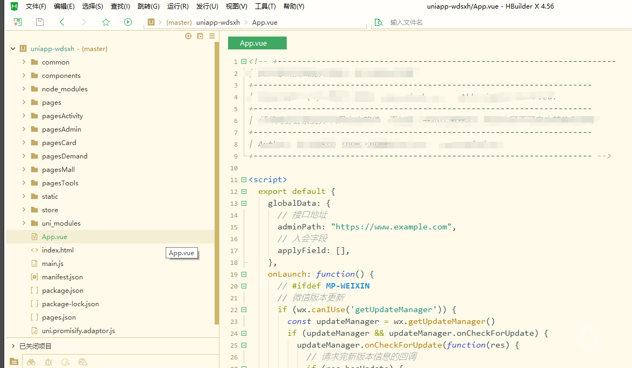The height and width of the screenshot is (368, 632).
Task: Select the static folder
Action: [50, 197]
